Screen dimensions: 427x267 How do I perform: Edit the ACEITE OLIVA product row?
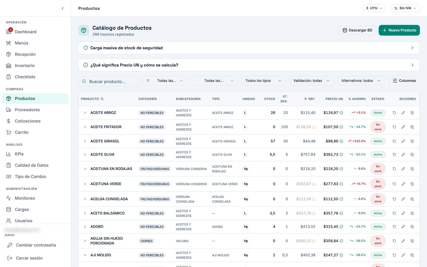pyautogui.click(x=403, y=155)
